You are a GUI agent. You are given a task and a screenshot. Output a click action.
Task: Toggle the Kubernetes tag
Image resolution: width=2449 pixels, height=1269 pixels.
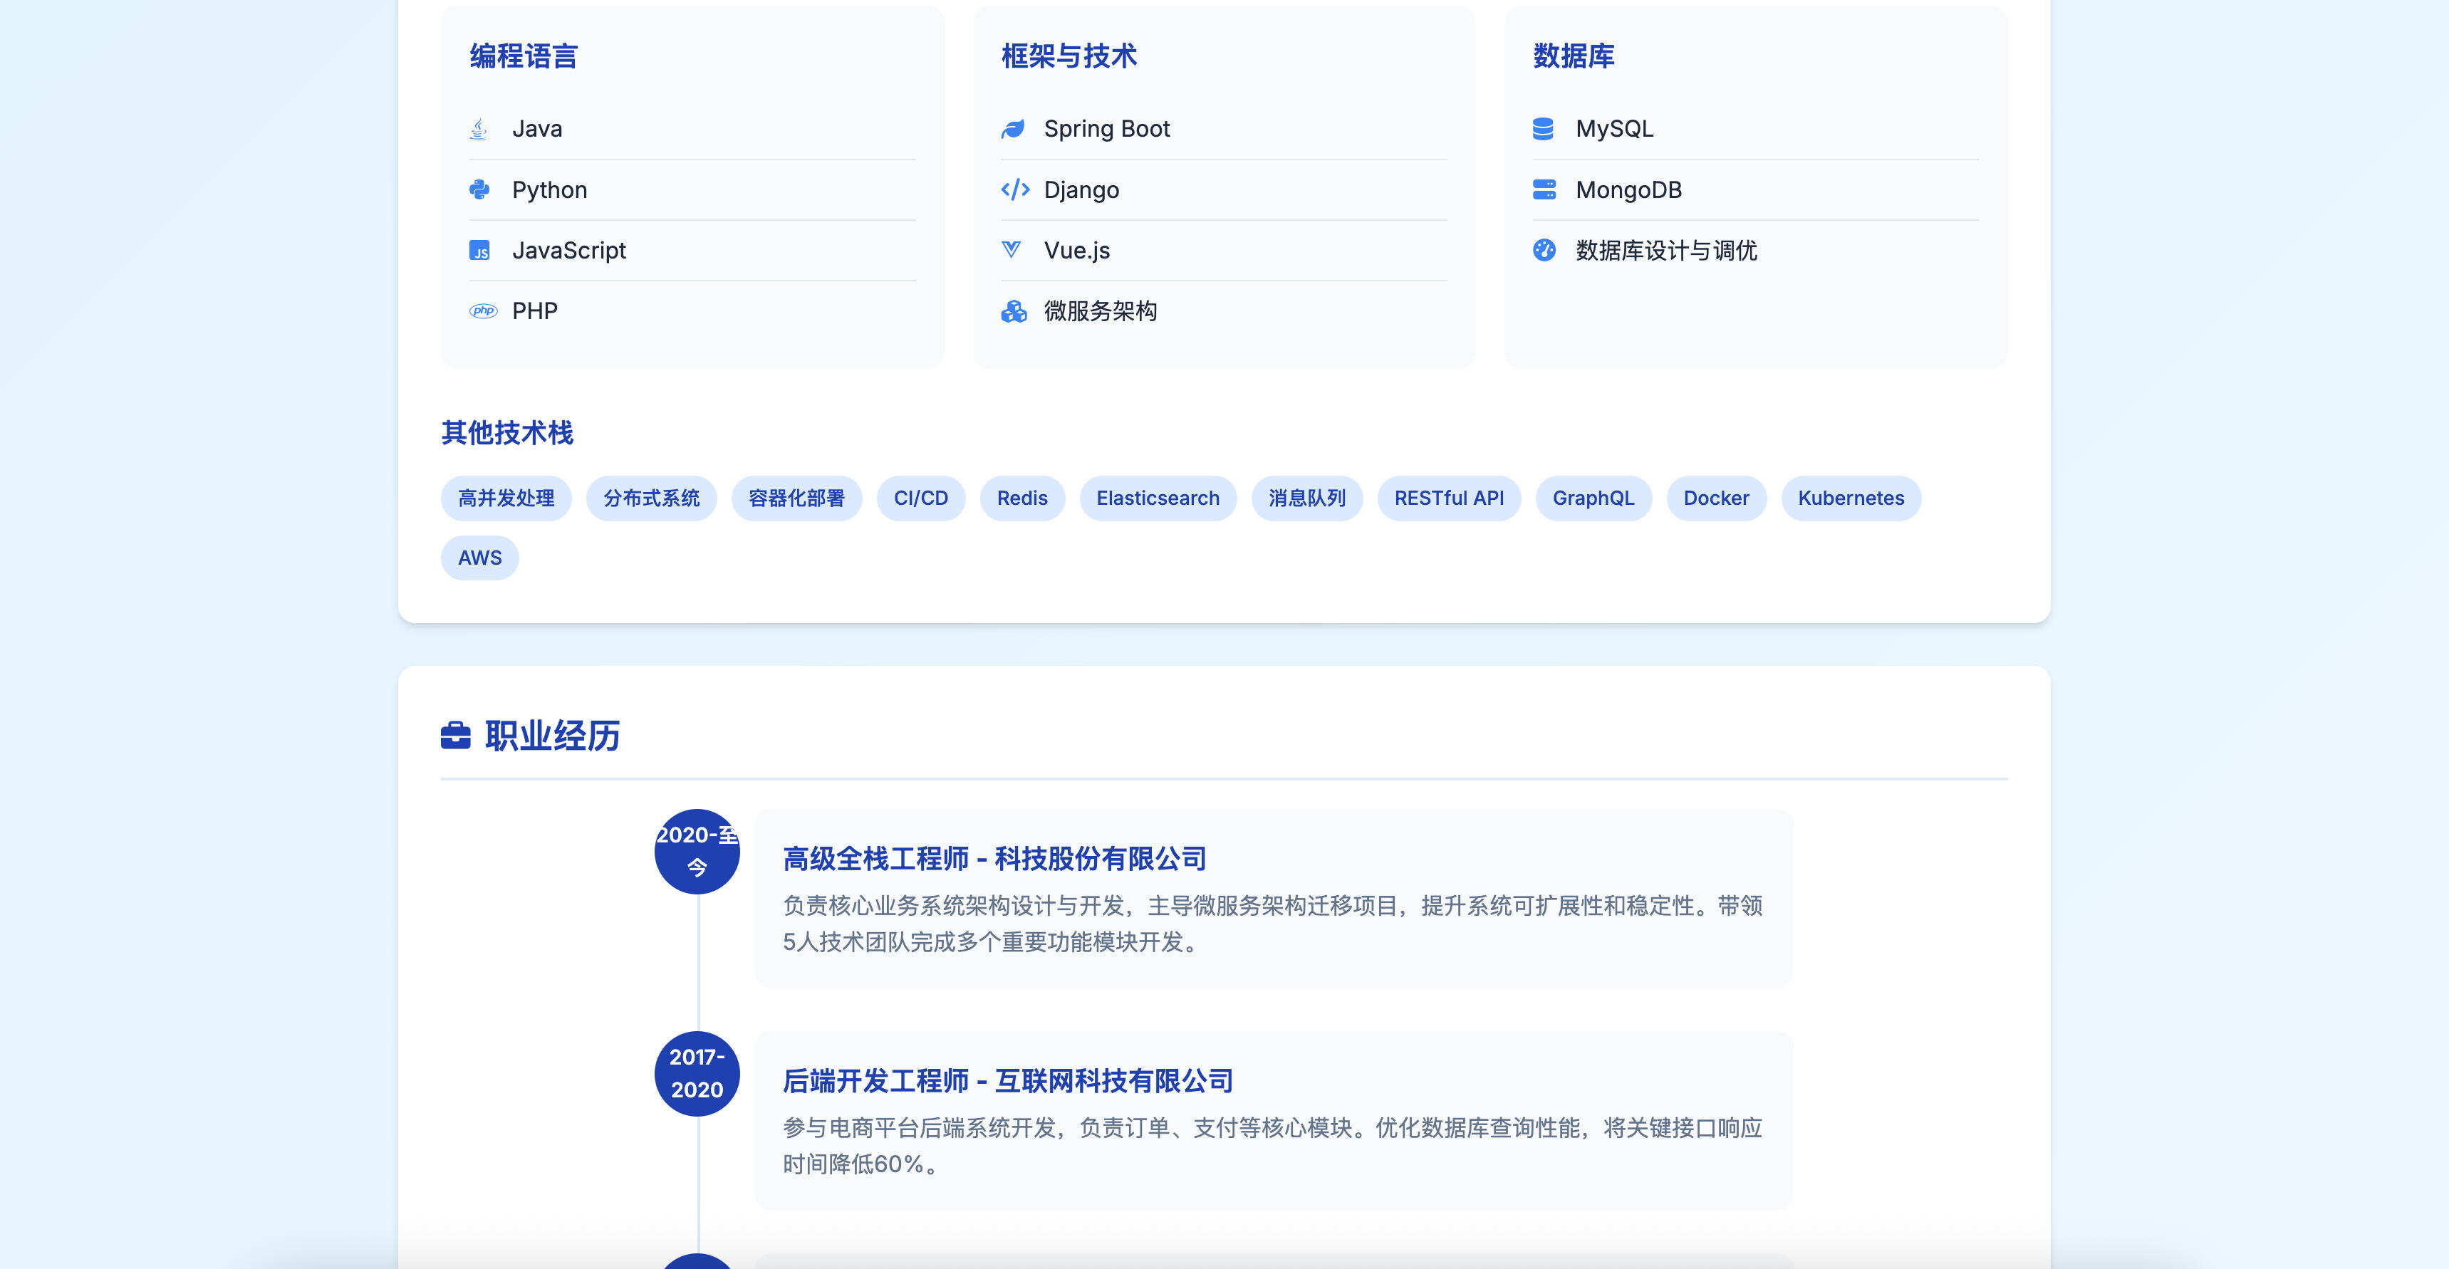pyautogui.click(x=1850, y=498)
